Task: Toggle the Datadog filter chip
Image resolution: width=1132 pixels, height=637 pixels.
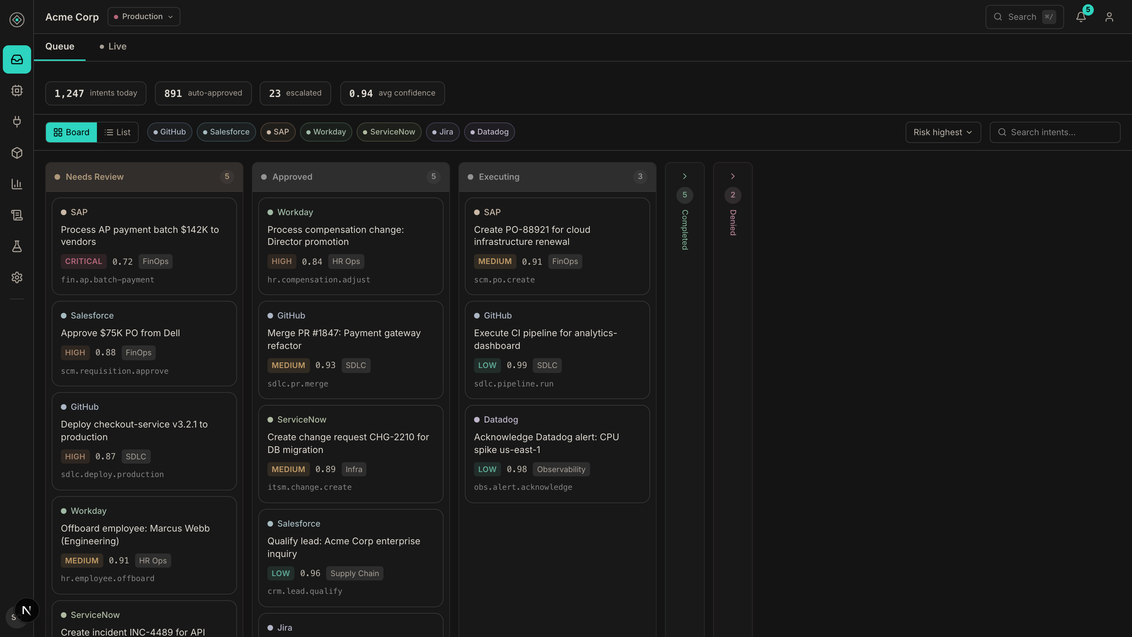Action: [x=489, y=132]
